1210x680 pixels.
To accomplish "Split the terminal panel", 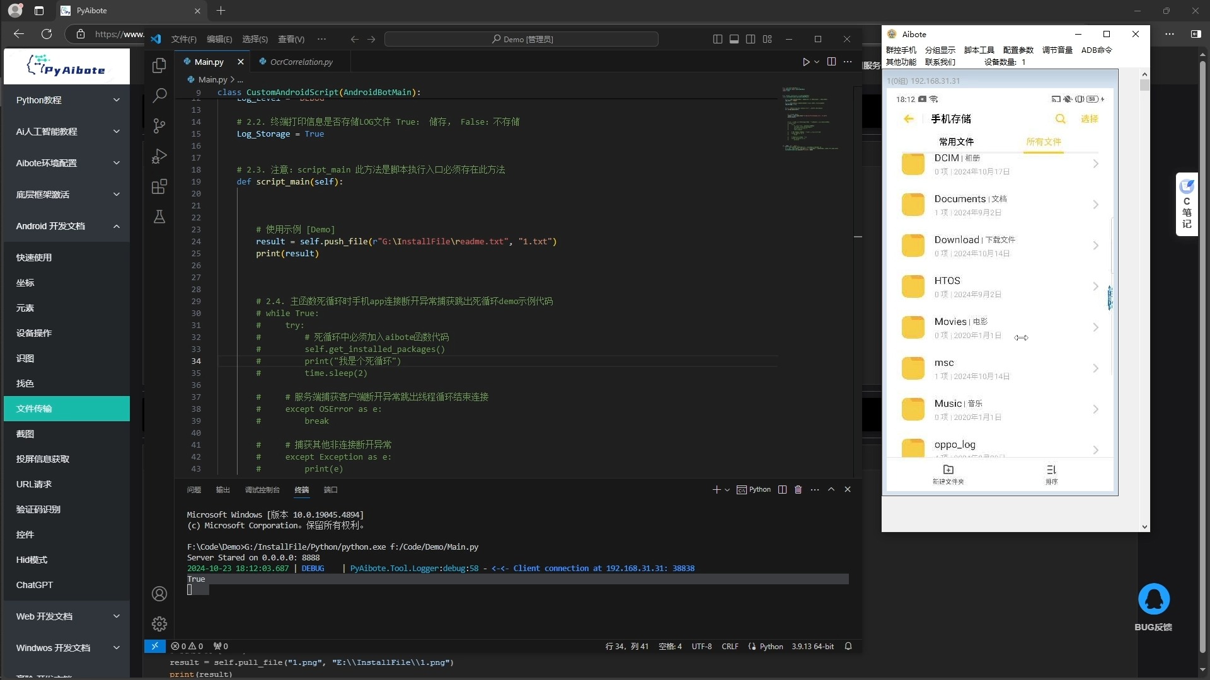I will (782, 489).
